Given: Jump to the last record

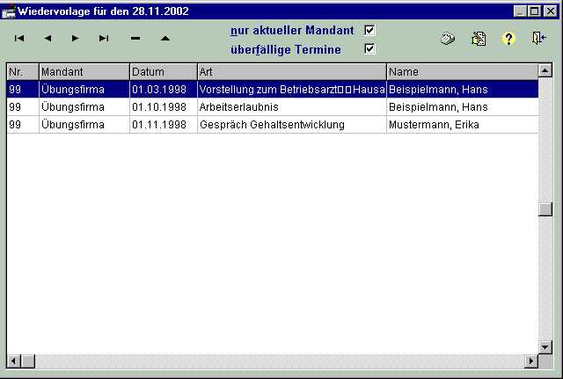Looking at the screenshot, I should (104, 39).
